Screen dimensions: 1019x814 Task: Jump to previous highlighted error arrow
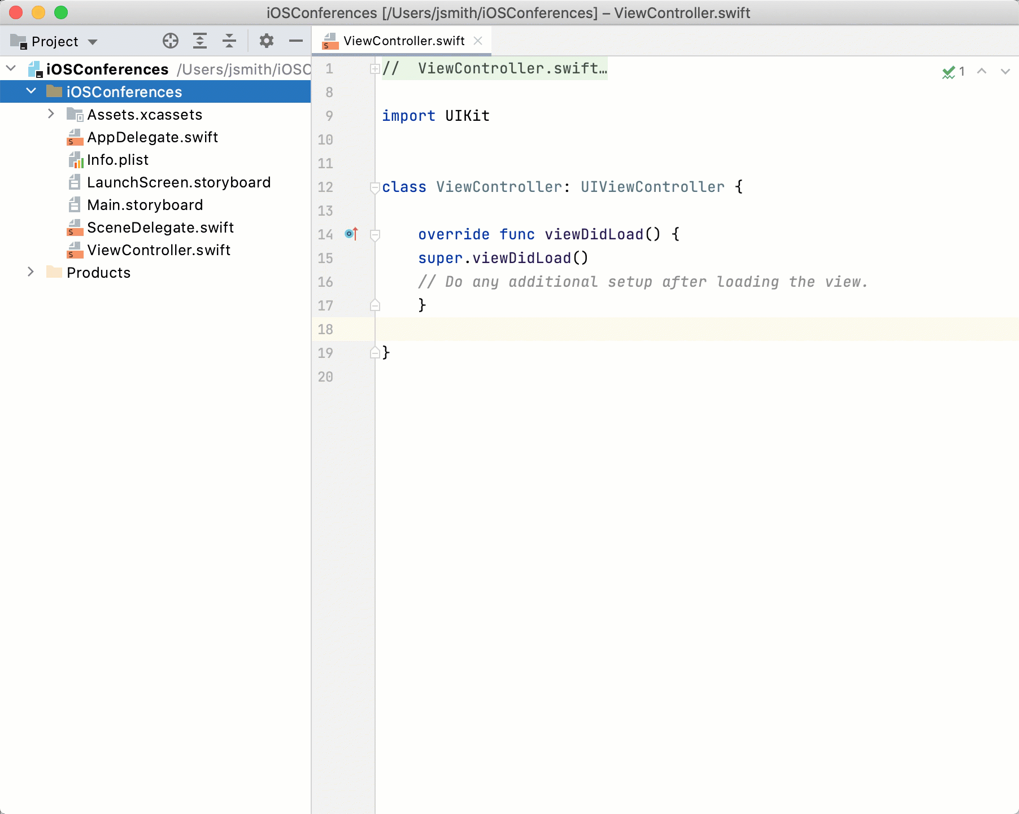click(982, 72)
